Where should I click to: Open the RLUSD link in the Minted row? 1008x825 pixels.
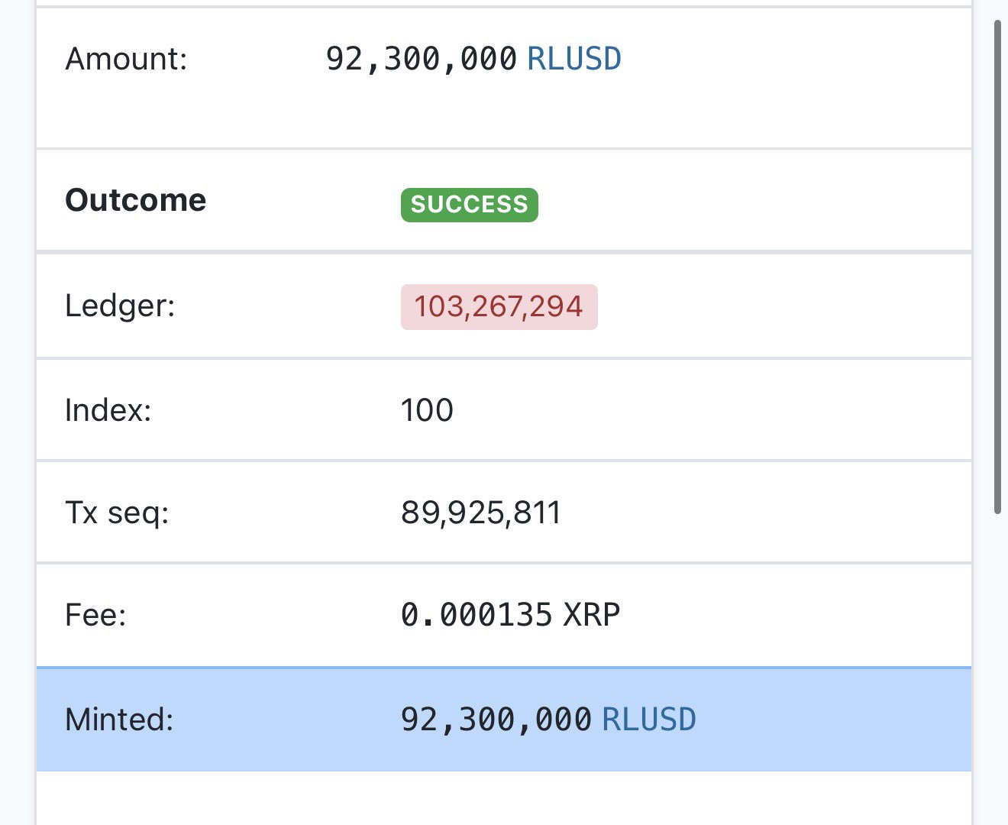pos(648,720)
